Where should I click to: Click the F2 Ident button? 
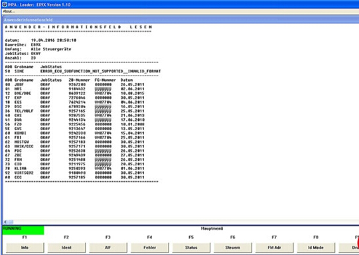click(66, 248)
